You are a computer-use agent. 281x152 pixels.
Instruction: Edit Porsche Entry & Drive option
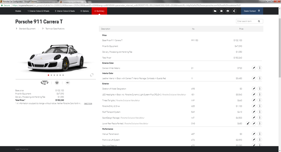tap(254, 106)
